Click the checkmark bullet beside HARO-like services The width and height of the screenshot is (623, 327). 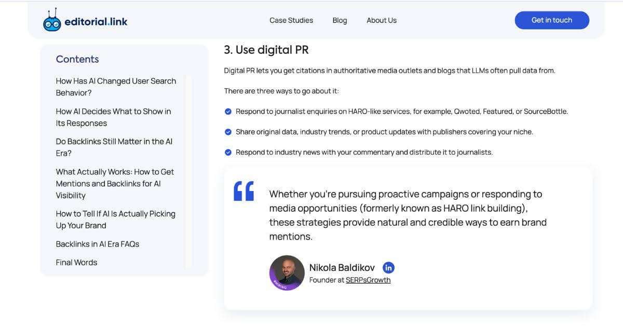228,112
